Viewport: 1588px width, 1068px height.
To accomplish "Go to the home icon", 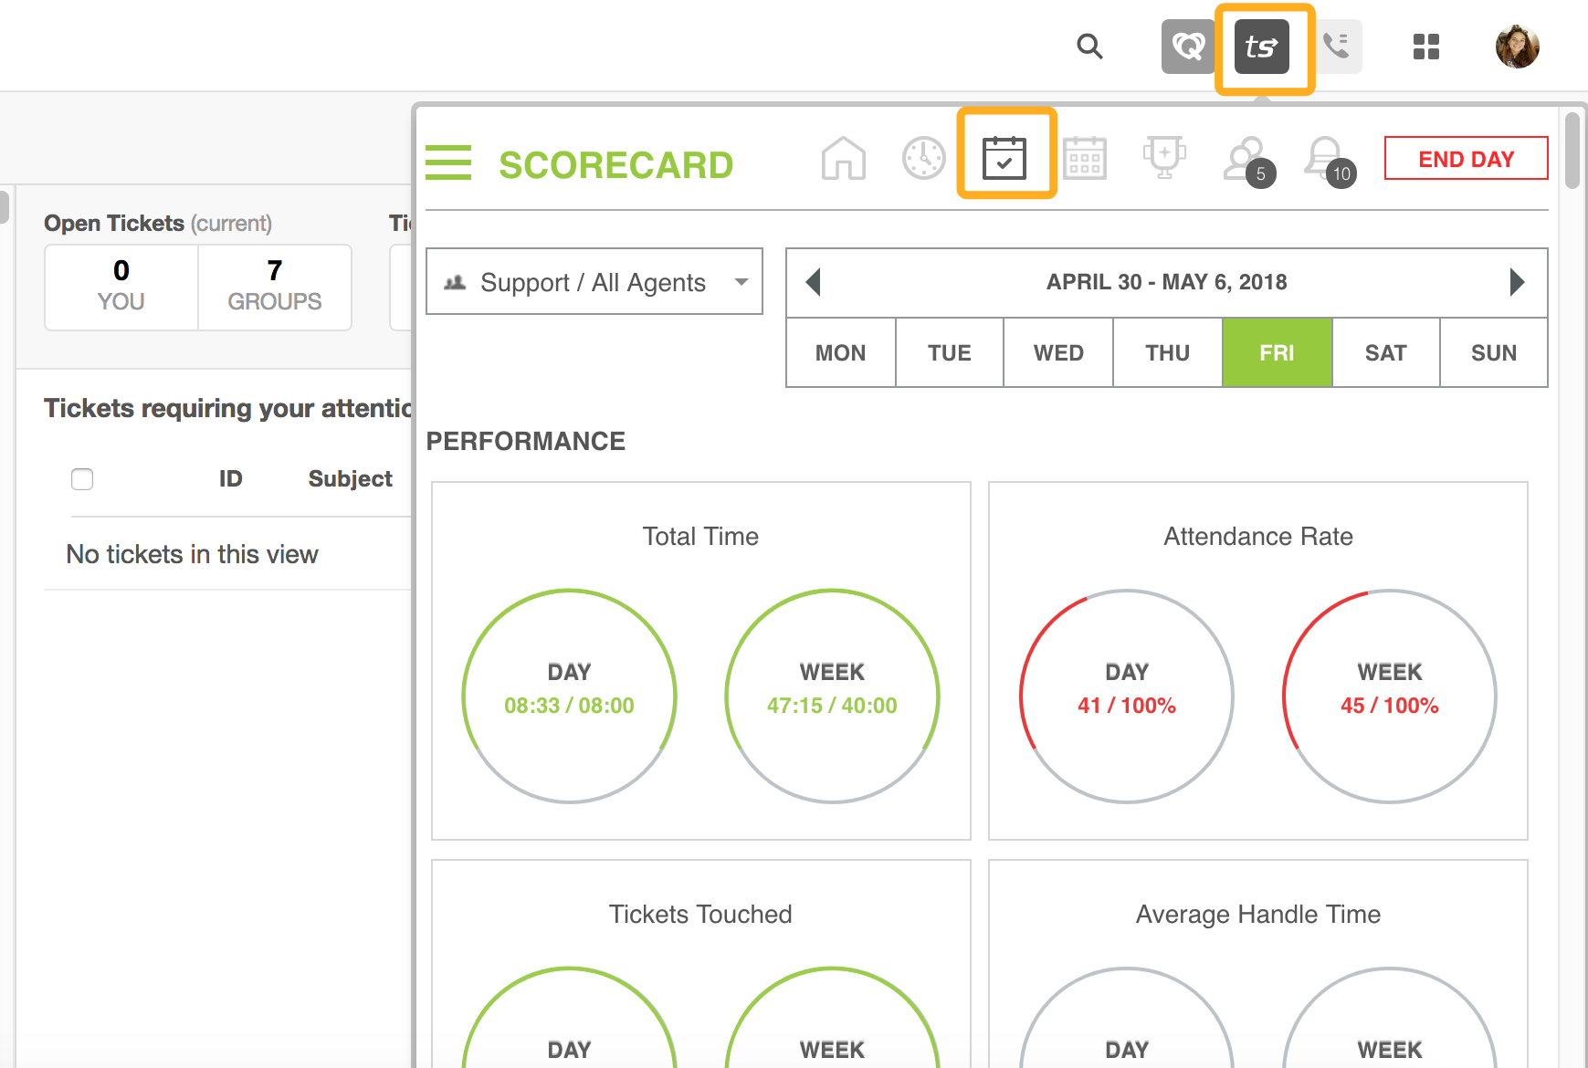I will click(844, 158).
